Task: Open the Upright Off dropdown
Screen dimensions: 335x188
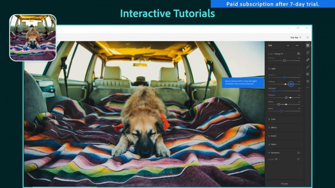Action: click(274, 159)
